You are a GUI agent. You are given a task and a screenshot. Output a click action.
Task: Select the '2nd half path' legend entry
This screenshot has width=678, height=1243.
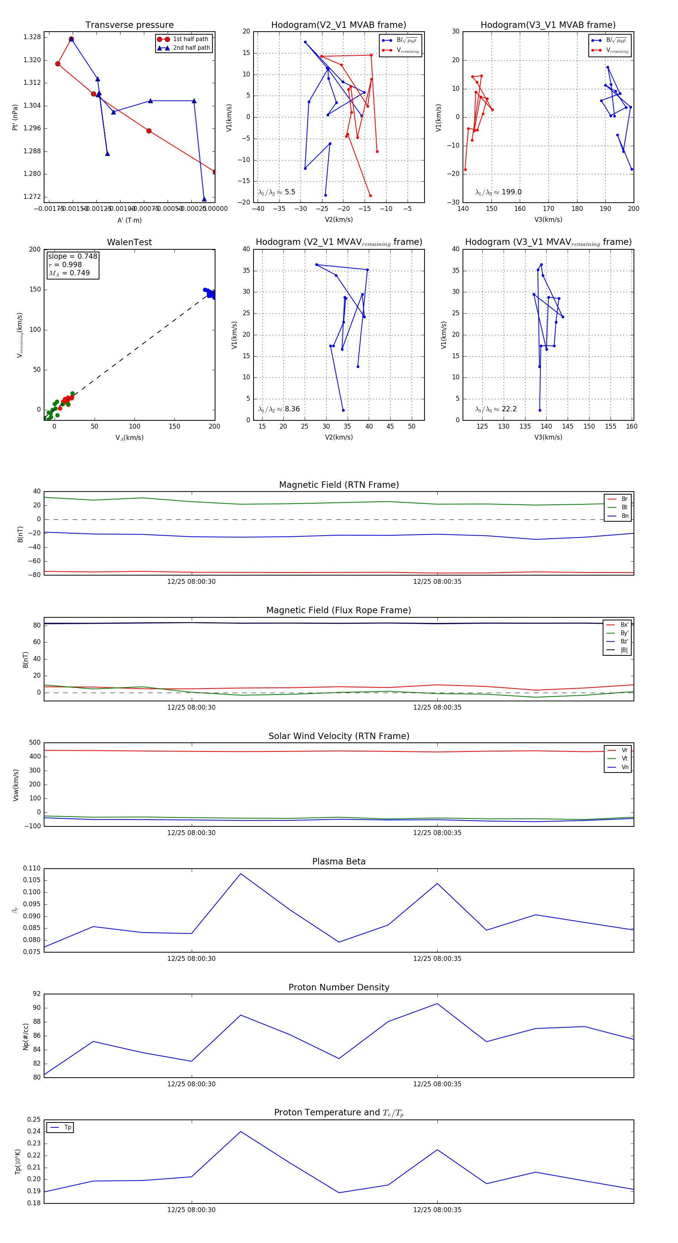click(184, 48)
